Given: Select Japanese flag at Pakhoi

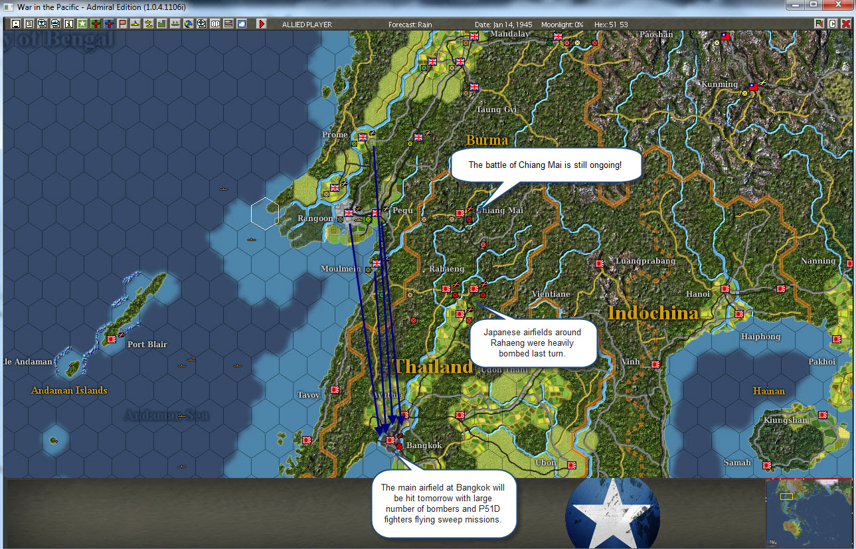Looking at the screenshot, I should [x=837, y=339].
